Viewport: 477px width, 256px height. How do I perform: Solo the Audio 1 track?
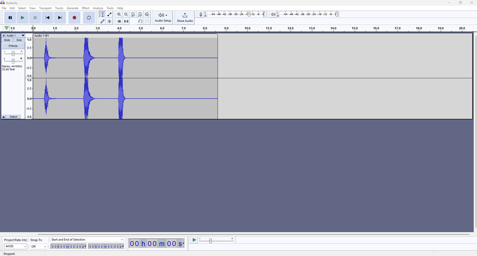(19, 40)
